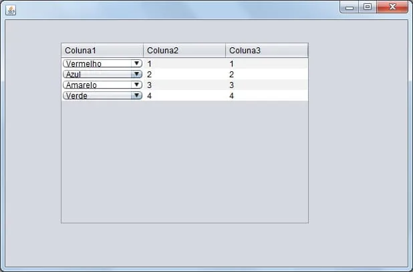Open the Vermelho combo box dropdown

[136, 63]
